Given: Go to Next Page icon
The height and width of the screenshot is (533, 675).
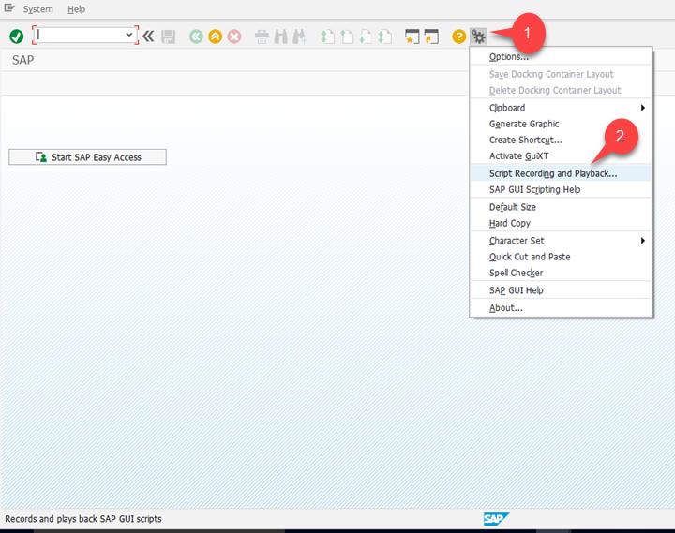Looking at the screenshot, I should pyautogui.click(x=366, y=37).
